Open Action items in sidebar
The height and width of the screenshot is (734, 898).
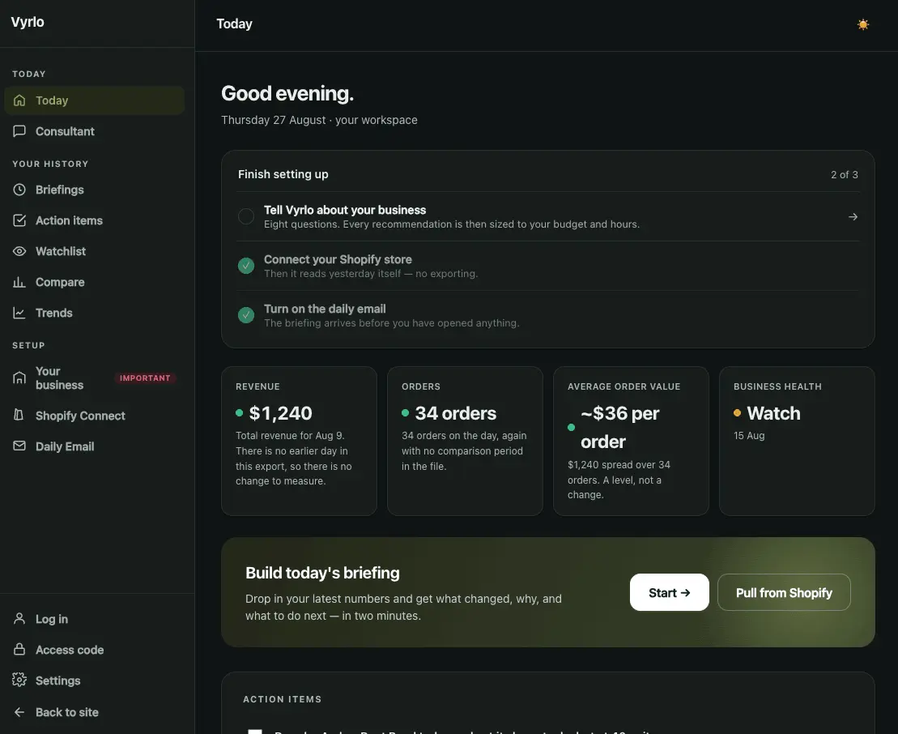tap(95, 220)
